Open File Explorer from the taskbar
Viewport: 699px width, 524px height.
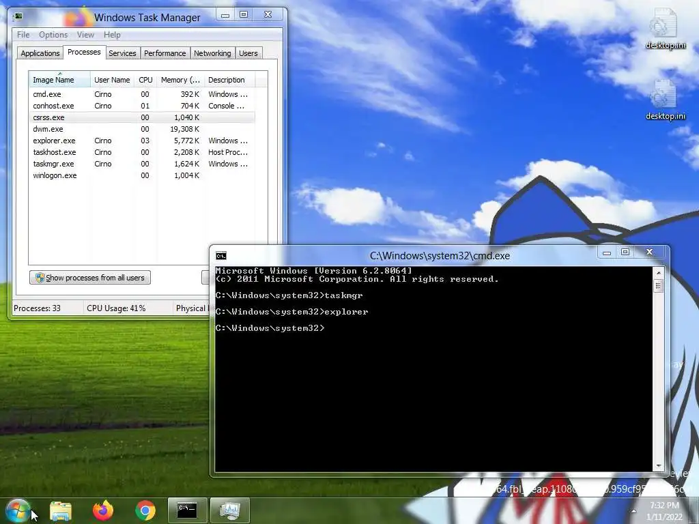61,510
